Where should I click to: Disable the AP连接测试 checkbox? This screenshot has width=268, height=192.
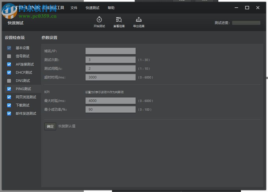[x=9, y=64]
